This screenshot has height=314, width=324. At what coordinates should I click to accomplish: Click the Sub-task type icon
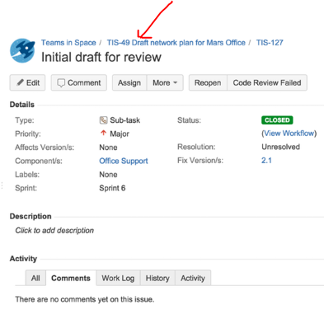(103, 120)
